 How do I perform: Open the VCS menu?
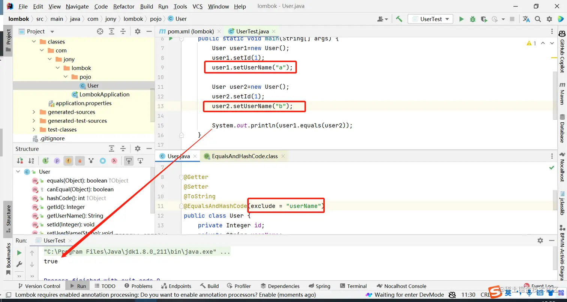[198, 6]
